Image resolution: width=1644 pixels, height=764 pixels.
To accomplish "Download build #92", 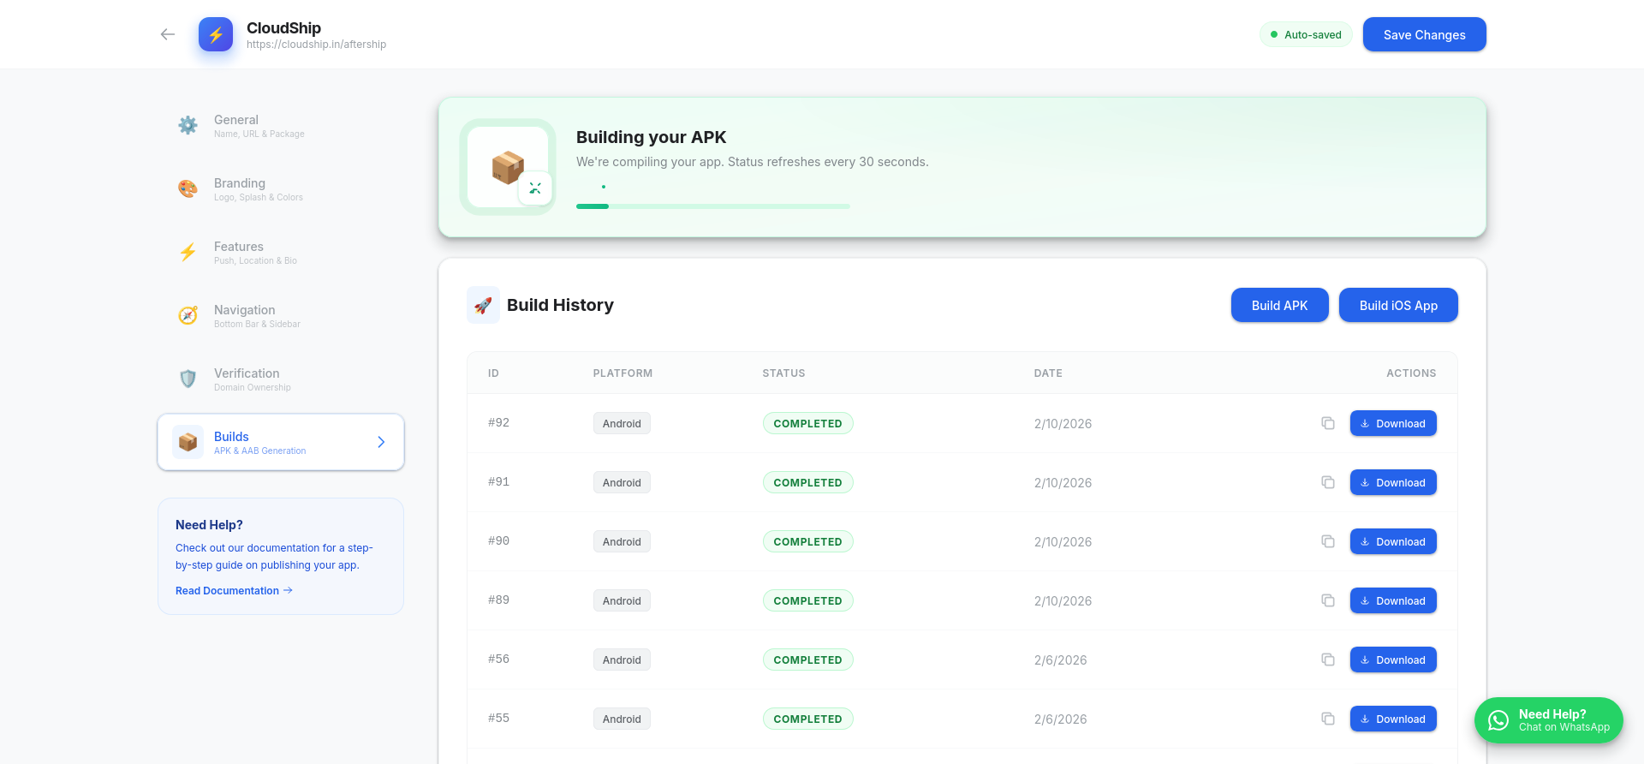I will [x=1393, y=423].
